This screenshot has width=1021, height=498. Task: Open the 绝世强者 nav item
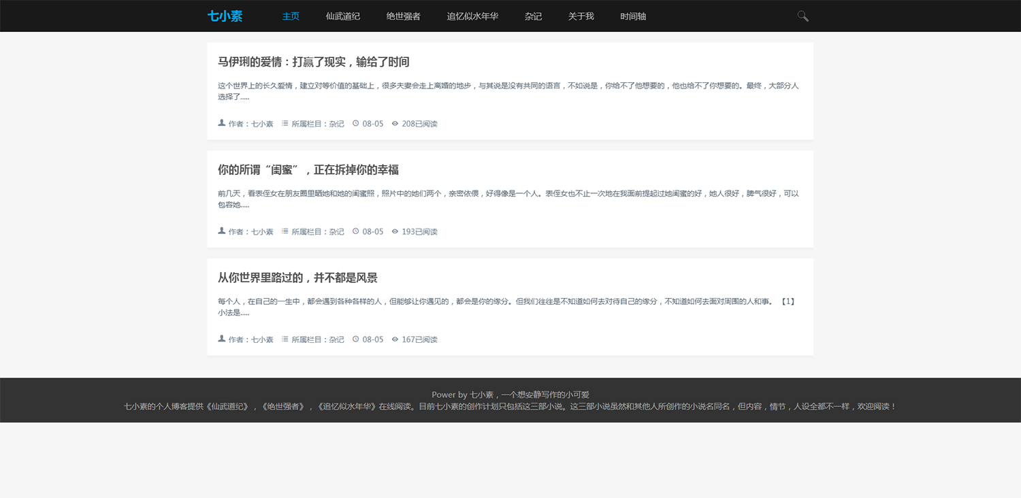point(404,16)
